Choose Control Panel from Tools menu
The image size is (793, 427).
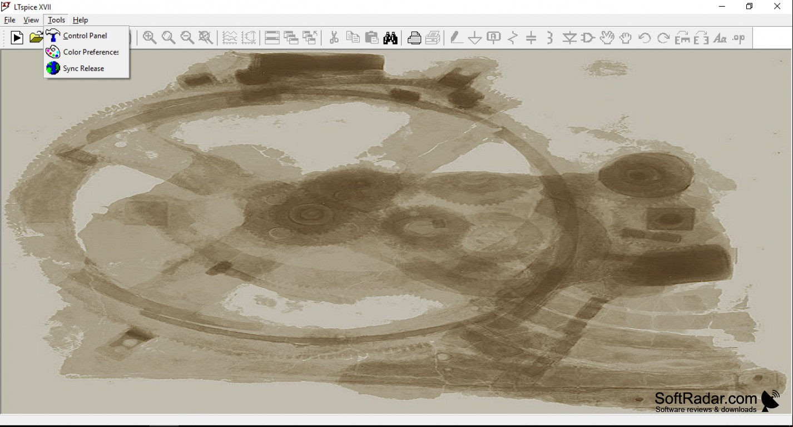coord(87,36)
